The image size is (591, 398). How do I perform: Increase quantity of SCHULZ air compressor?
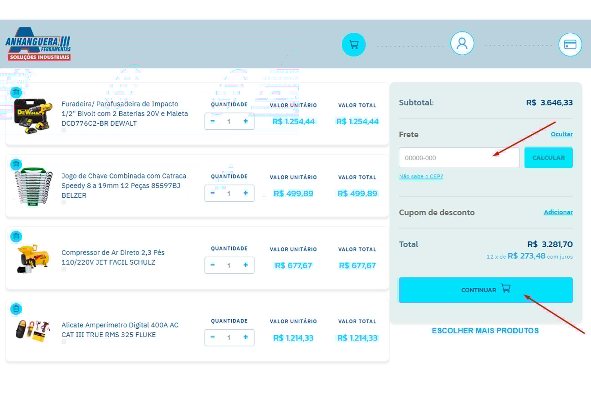pyautogui.click(x=246, y=265)
